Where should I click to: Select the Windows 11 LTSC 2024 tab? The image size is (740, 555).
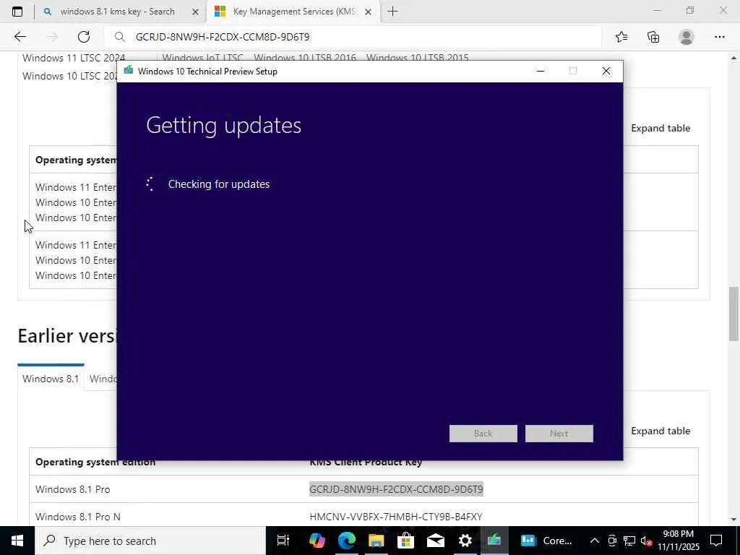pos(74,58)
